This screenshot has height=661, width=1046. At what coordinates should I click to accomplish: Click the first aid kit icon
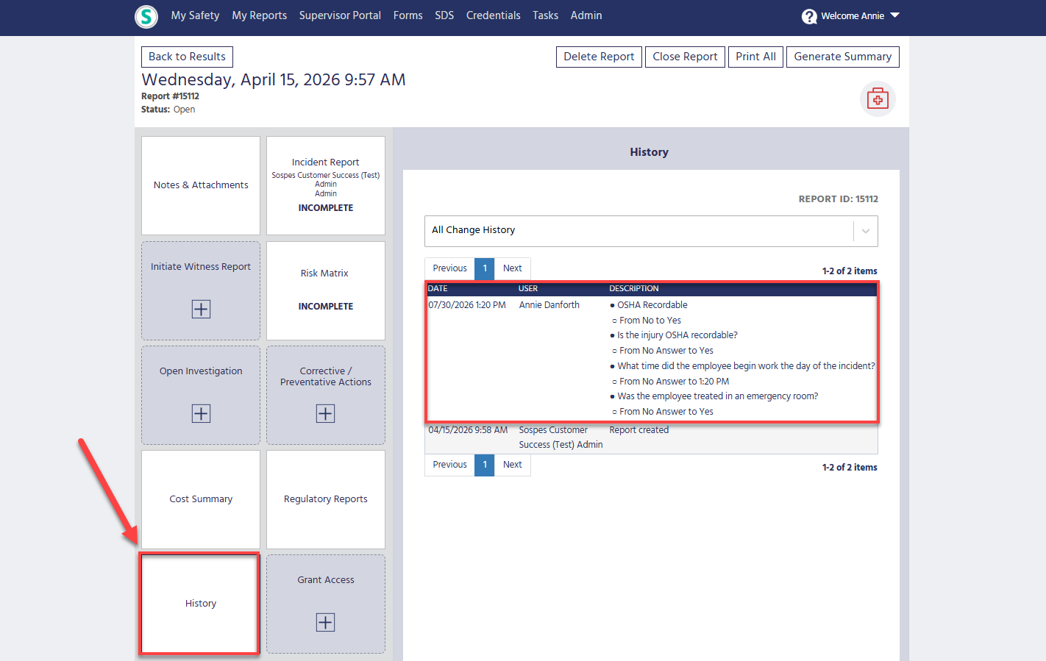click(x=878, y=99)
